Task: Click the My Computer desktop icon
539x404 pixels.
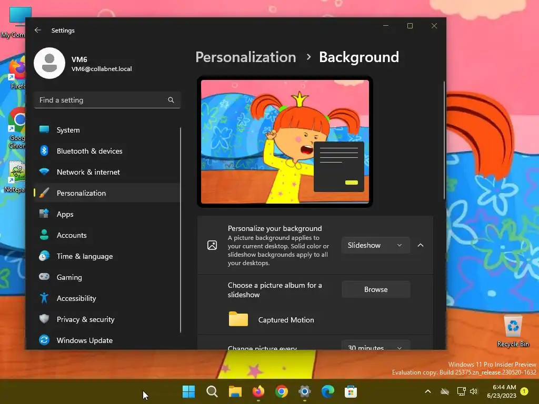Action: point(14,23)
